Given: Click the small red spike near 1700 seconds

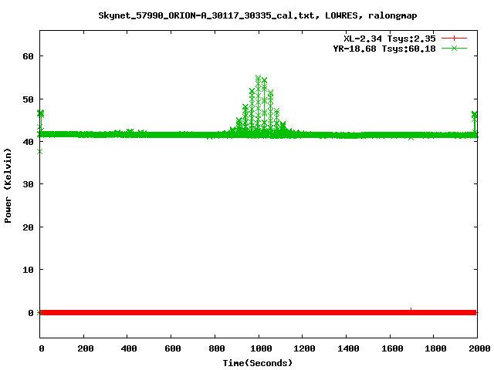Looking at the screenshot, I should 411,309.
